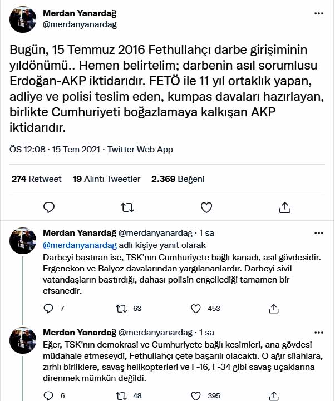This screenshot has height=401, width=335.
Task: Like the main tweet
Action: point(206,207)
